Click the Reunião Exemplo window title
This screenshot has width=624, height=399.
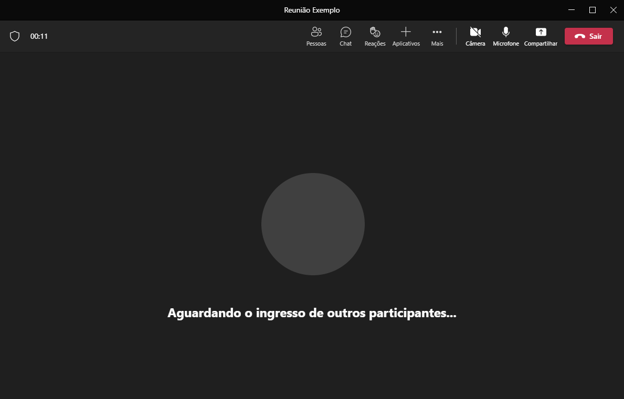[312, 10]
